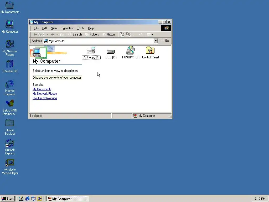Follow the My Network Places link in See also

(x=45, y=94)
